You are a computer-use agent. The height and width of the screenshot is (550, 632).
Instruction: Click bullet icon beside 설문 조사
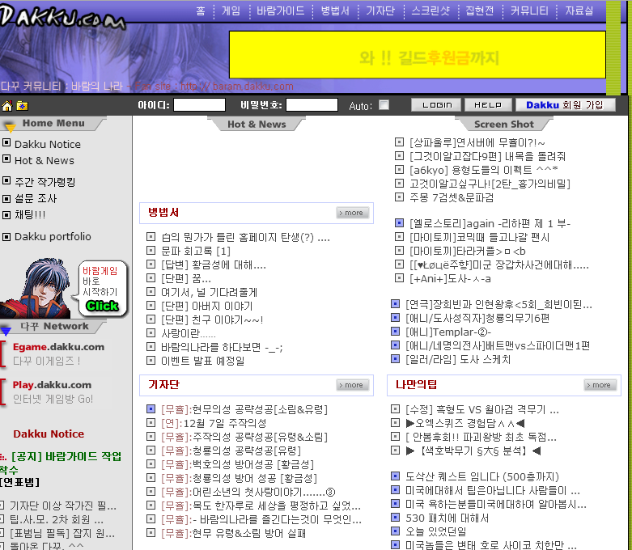pyautogui.click(x=6, y=199)
